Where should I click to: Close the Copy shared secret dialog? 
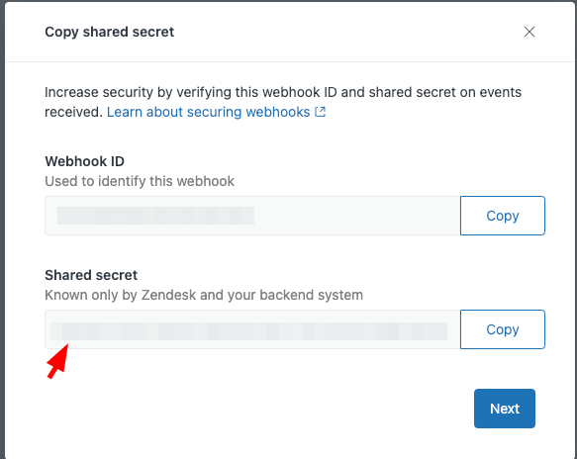(529, 32)
